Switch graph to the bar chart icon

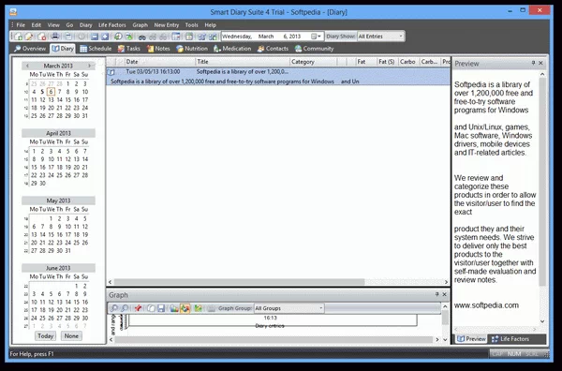[174, 308]
